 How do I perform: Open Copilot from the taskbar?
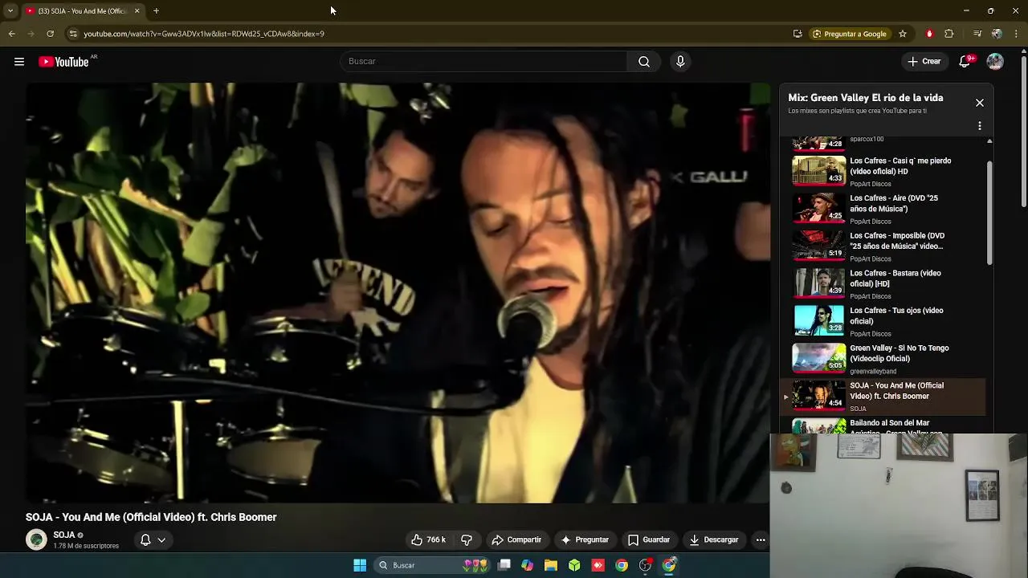pos(527,565)
